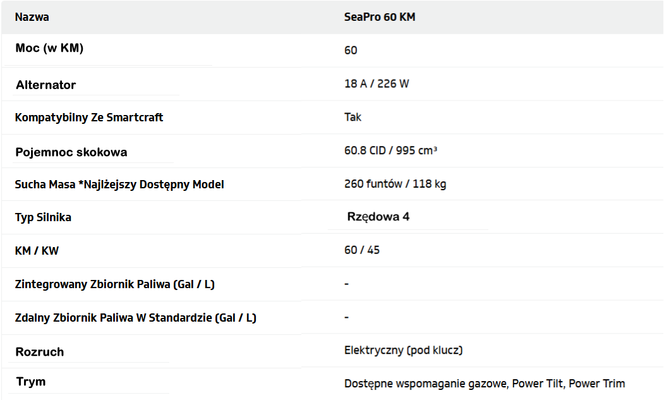Select Kompatybilny Ze Smartcraft label
Viewport: 664px width, 400px height.
[x=89, y=118]
